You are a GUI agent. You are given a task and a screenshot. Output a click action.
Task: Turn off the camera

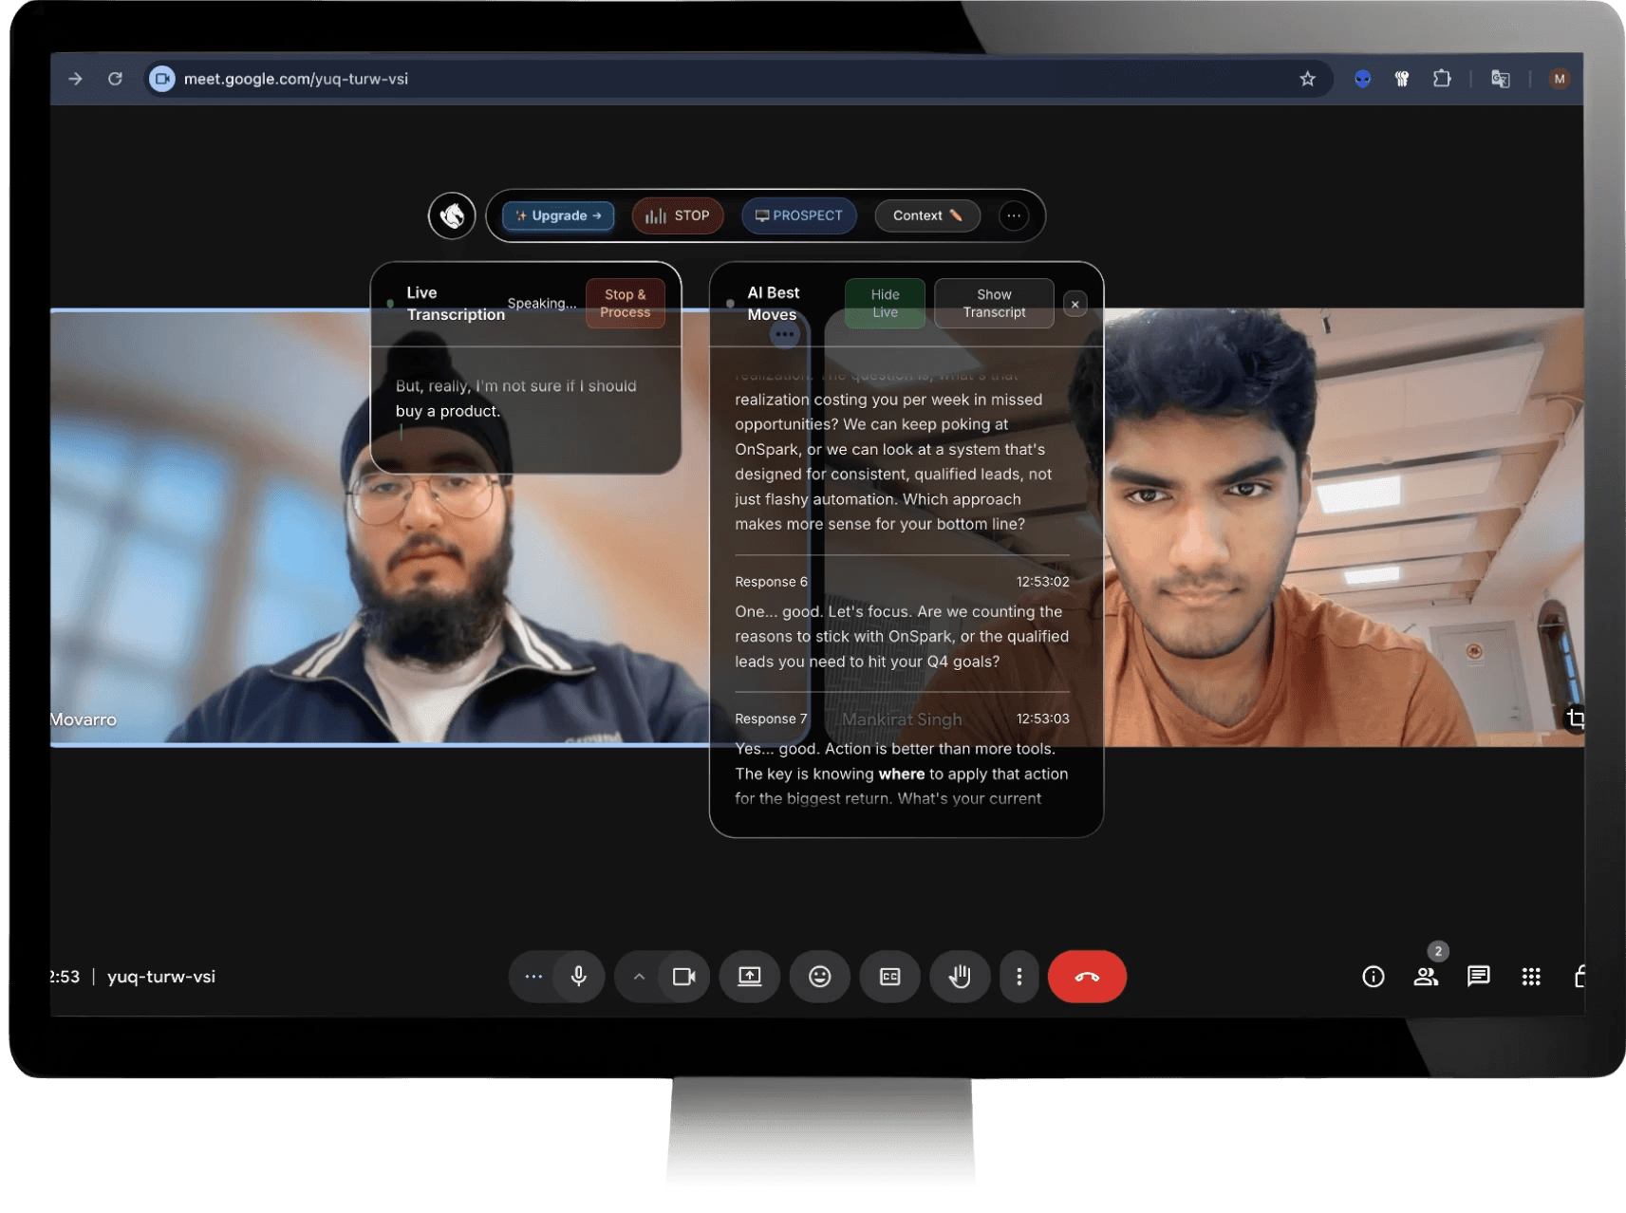pos(684,976)
